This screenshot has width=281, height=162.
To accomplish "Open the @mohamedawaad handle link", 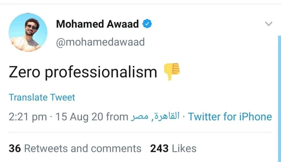I will [x=100, y=42].
